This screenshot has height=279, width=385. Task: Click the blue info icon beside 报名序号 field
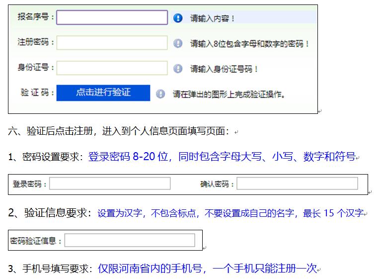[x=178, y=18]
